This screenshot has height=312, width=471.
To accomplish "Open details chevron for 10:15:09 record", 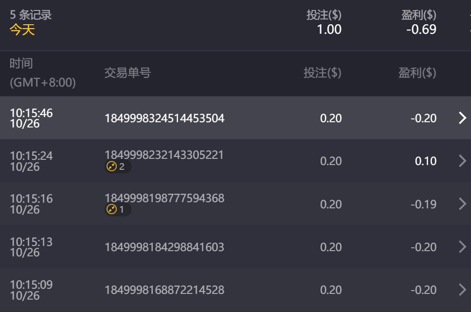I will click(462, 290).
